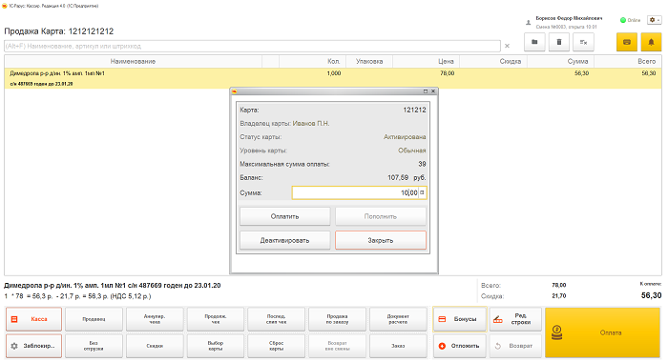Click the clear-list icon button

583,42
